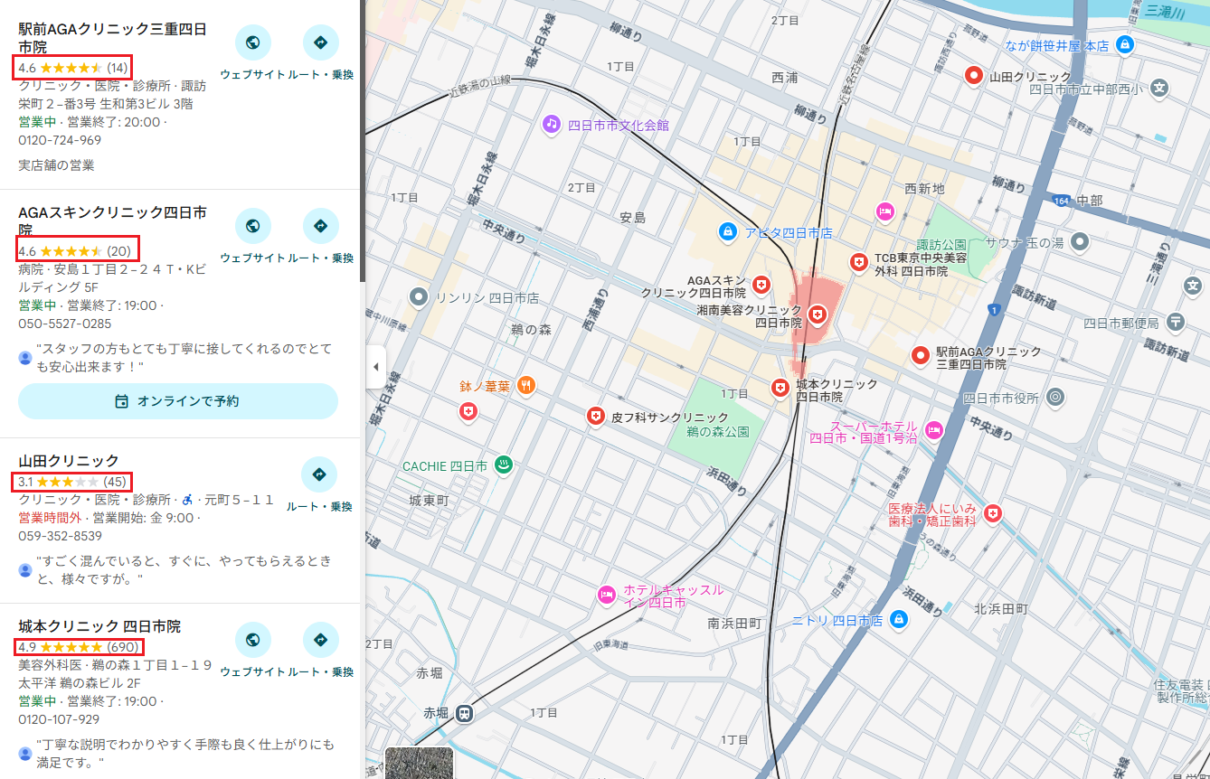This screenshot has width=1210, height=779.
Task: Click review snippet starting すごく混んでいると
Action: pos(184,569)
